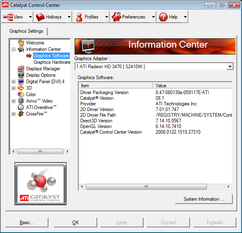Click the ATI Overdrive gauge icon
Image resolution: width=242 pixels, height=233 pixels.
click(x=21, y=107)
